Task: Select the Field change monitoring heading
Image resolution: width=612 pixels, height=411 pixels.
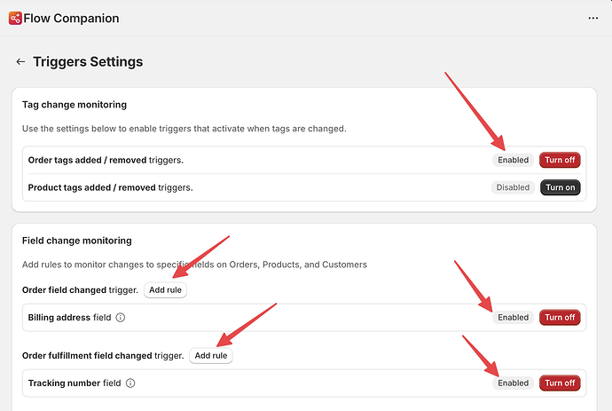Action: (x=76, y=241)
